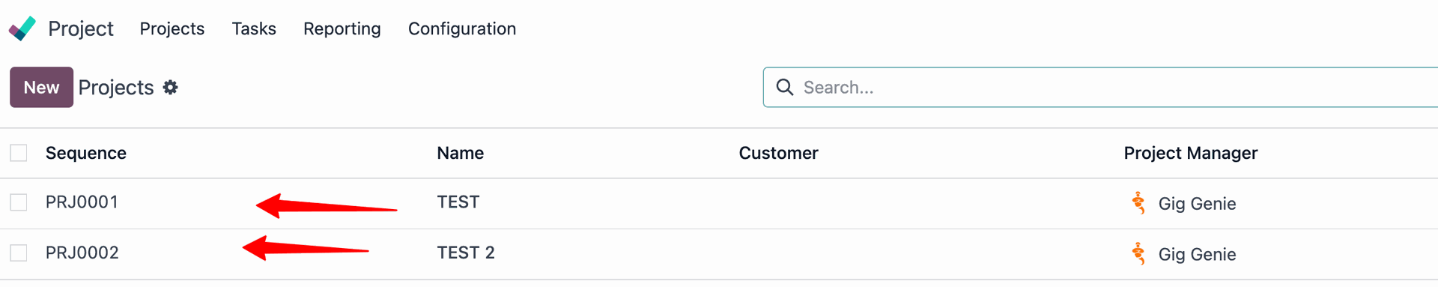The image size is (1438, 287).
Task: Create a project with the New button
Action: (x=41, y=87)
